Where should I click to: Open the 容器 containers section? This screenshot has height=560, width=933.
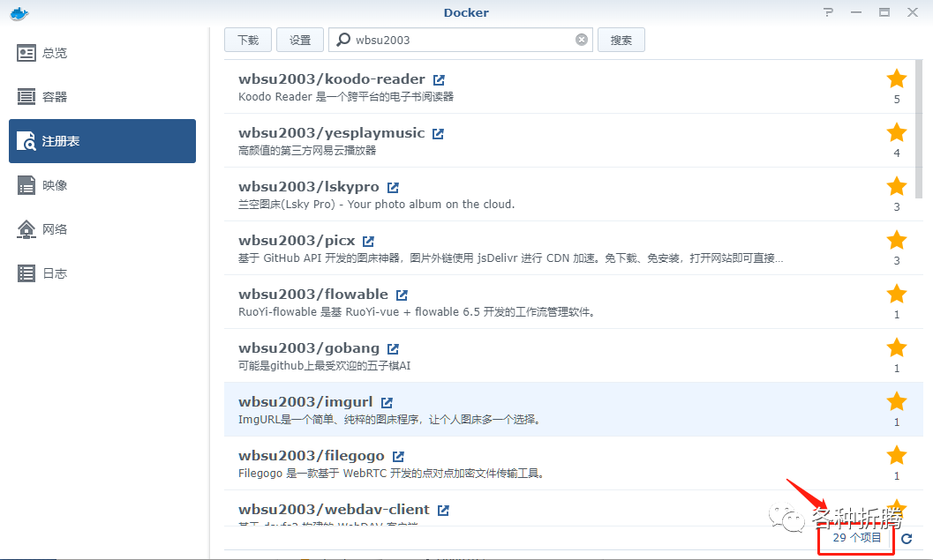point(102,97)
